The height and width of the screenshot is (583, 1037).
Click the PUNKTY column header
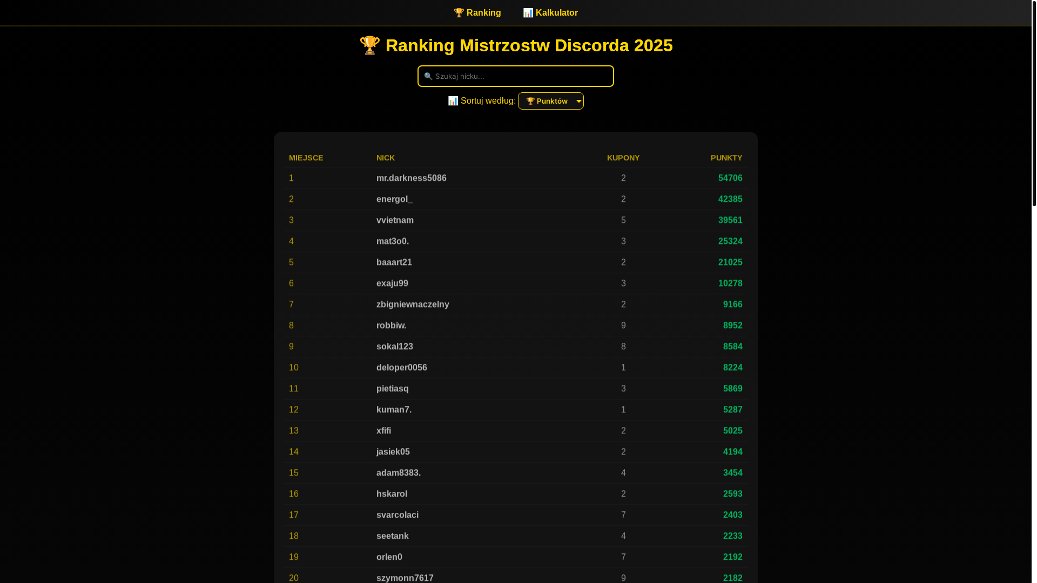pos(726,158)
